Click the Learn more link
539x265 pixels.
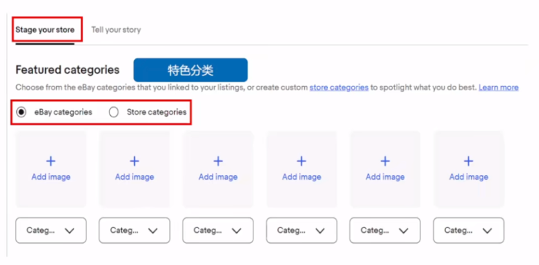coord(498,88)
